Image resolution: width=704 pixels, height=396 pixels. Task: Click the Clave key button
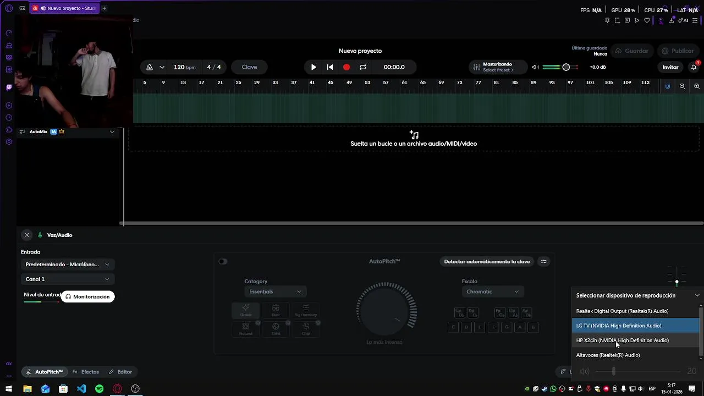pos(249,67)
